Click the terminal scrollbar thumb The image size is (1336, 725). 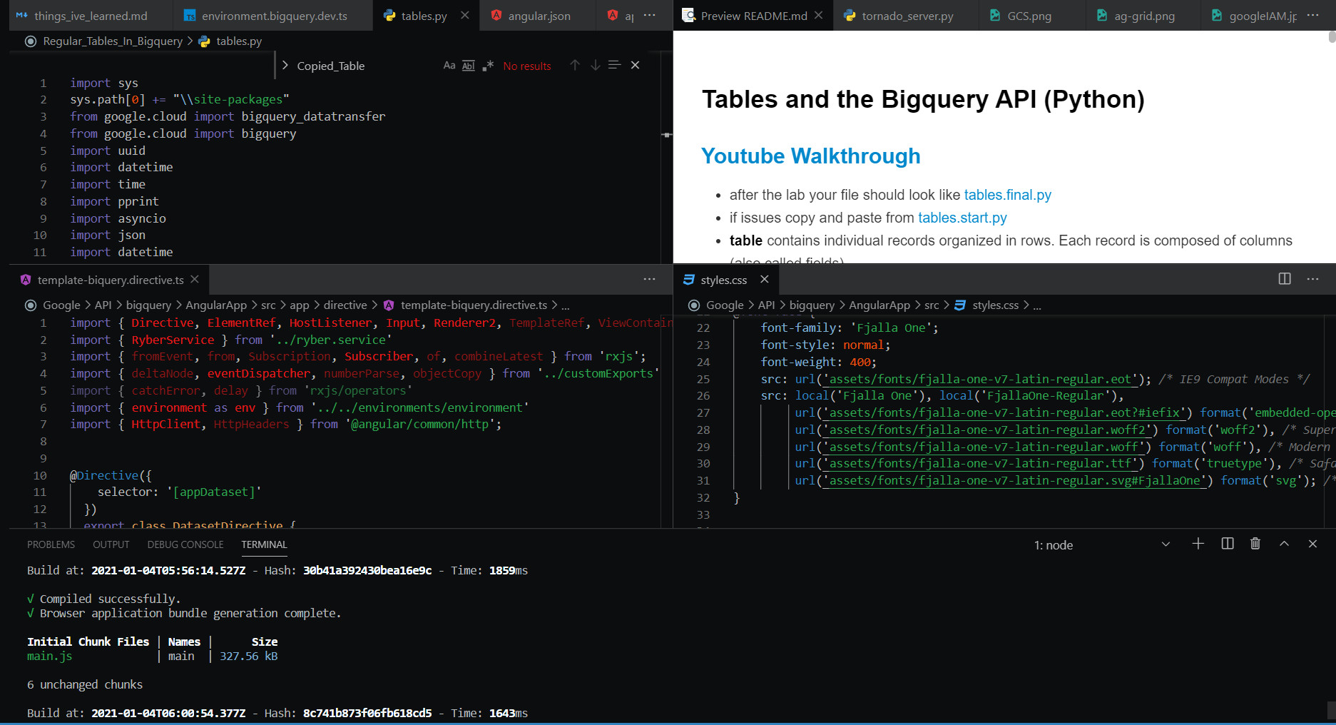(1331, 710)
